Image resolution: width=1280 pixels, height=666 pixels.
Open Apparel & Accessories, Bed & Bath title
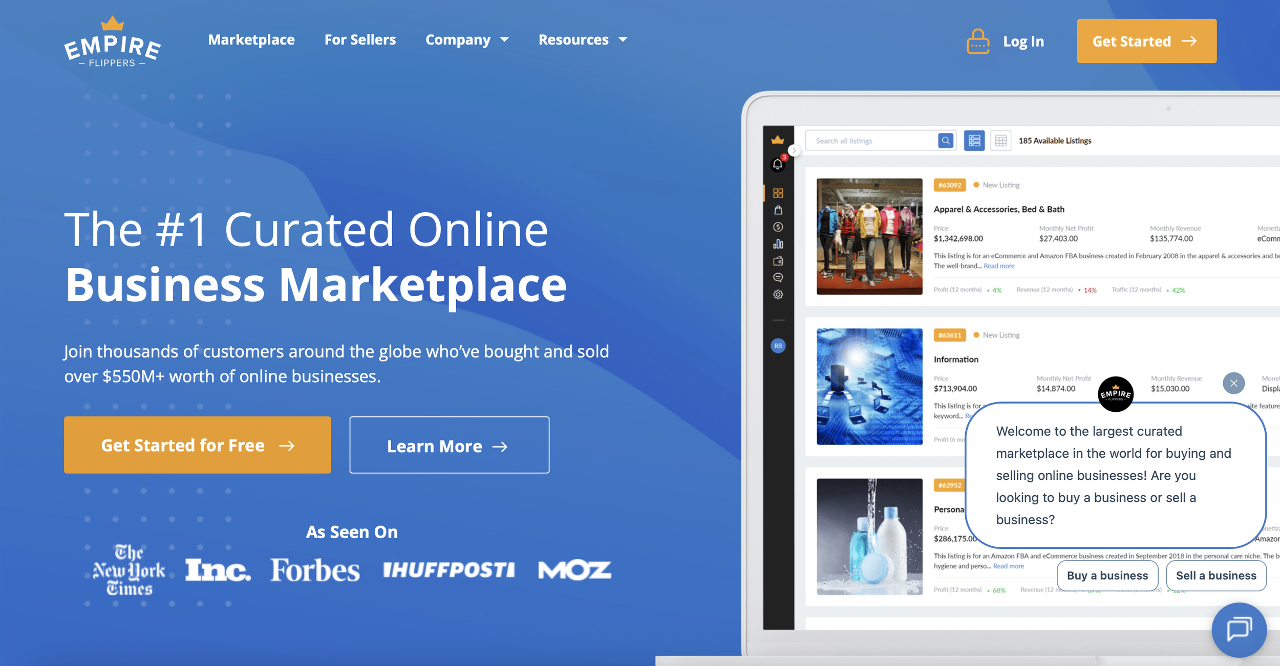[x=999, y=209]
